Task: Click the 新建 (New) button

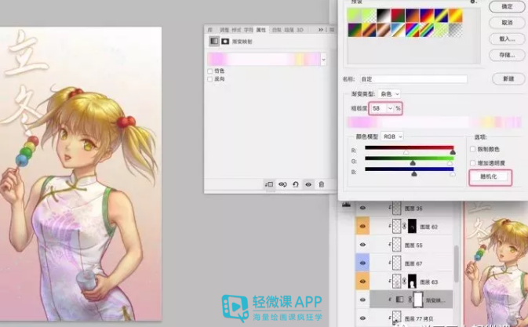Action: coord(508,79)
